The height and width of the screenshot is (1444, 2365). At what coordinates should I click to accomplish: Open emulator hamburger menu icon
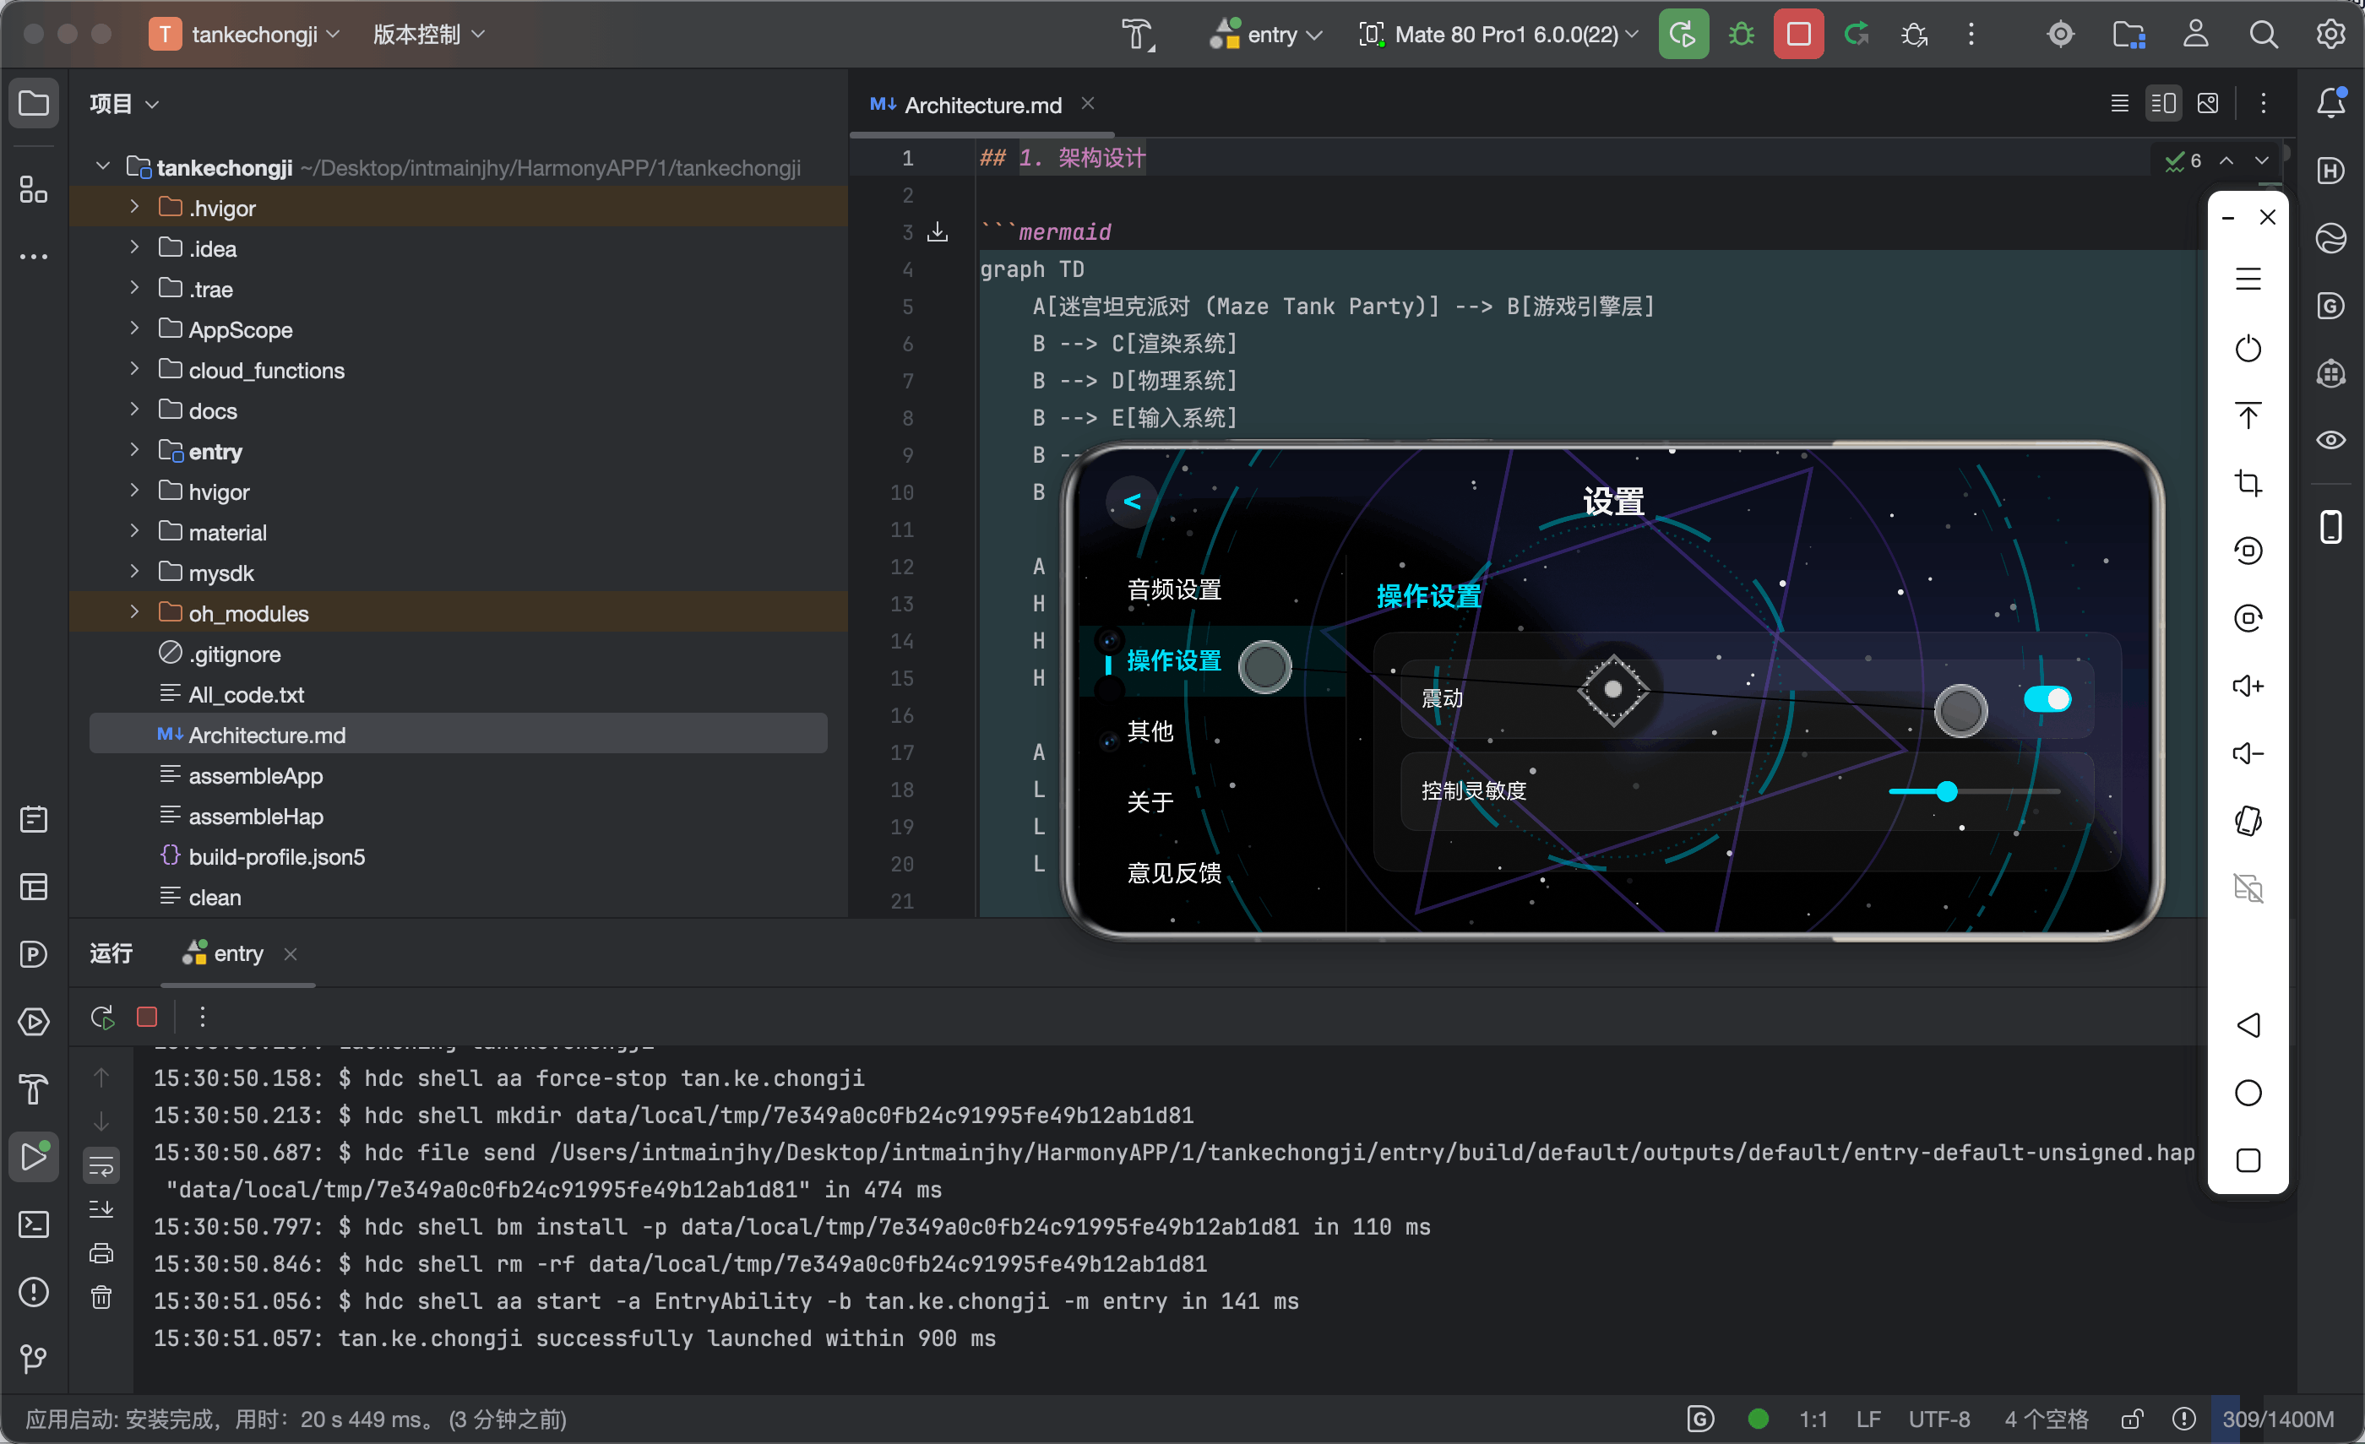point(2248,280)
